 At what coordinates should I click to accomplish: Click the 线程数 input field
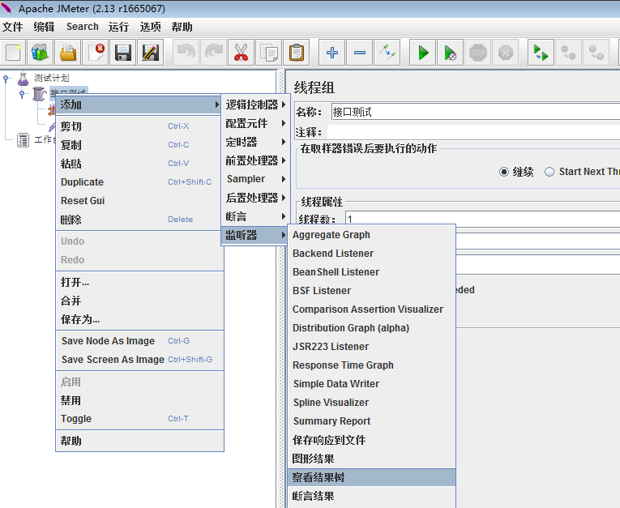click(482, 219)
